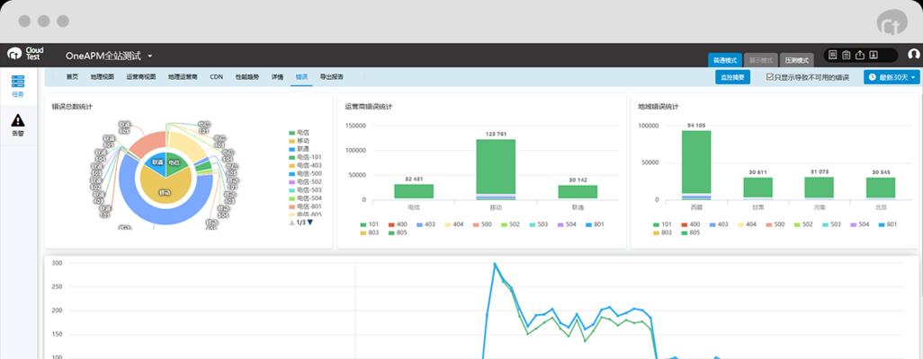Switch to the 地理运营商 tab
923x359 pixels.
183,77
